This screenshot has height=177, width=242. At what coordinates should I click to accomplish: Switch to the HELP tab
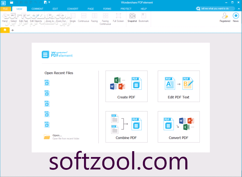tap(144, 9)
